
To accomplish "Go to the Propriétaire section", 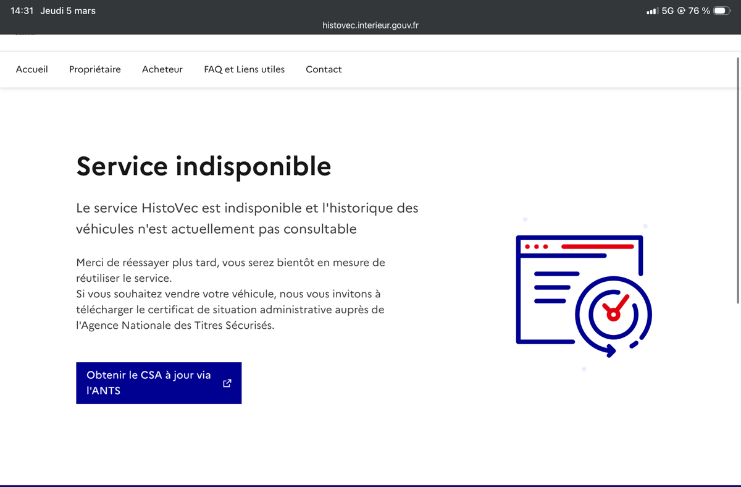I will pyautogui.click(x=95, y=69).
